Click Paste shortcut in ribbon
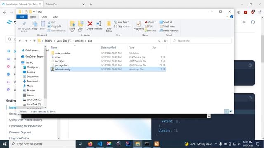This screenshot has width=264, height=148. pos(57,30)
